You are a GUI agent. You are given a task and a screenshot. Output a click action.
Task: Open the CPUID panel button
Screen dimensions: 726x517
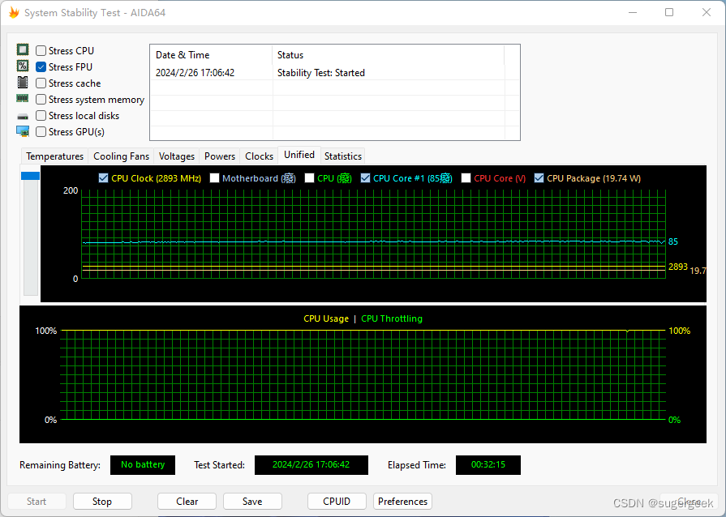tap(337, 502)
